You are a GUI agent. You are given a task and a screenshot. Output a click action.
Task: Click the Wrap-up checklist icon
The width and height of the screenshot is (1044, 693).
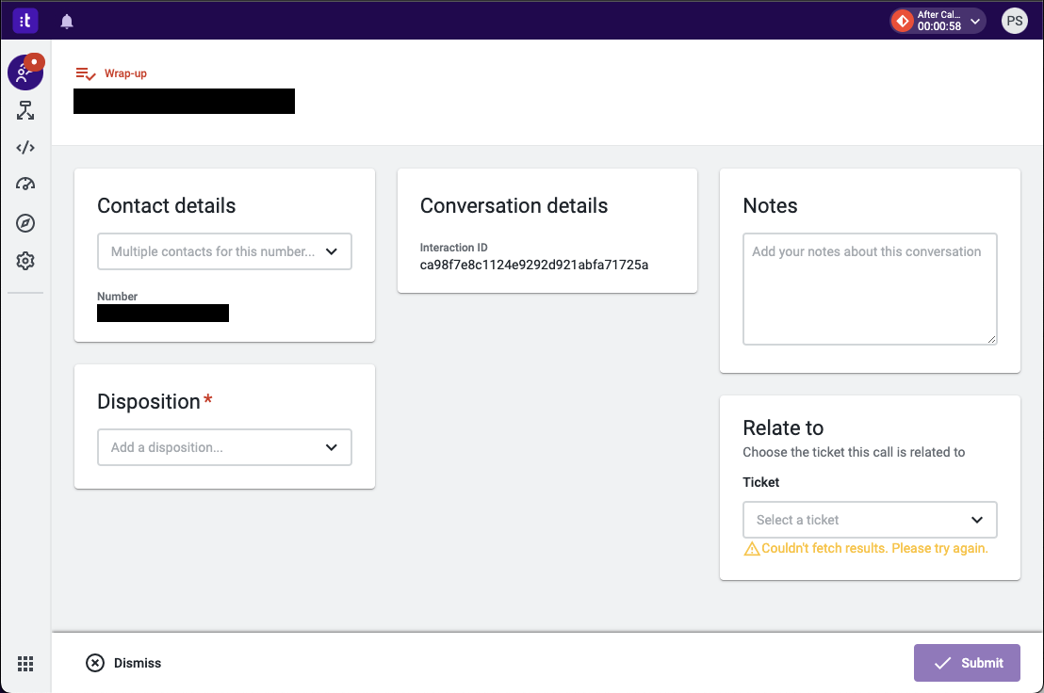[x=86, y=73]
